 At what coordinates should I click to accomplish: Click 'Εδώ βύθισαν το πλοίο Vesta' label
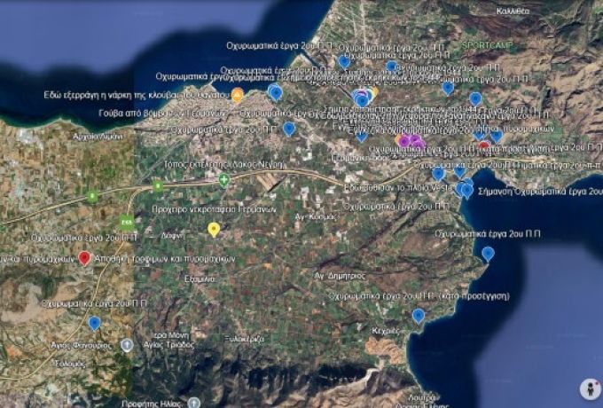tap(398, 188)
